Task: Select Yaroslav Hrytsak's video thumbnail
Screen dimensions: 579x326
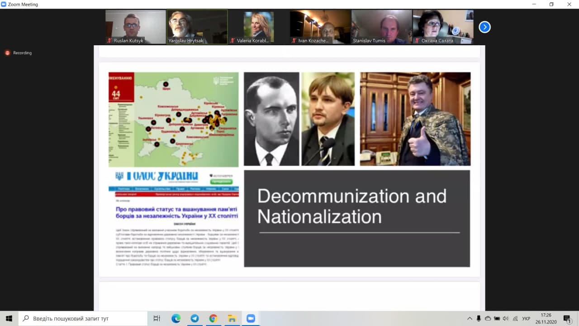Action: [197, 27]
